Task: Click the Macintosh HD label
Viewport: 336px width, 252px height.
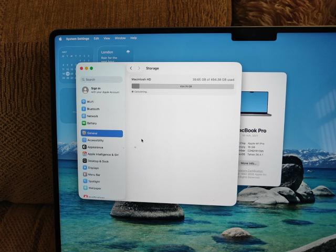Action: [141, 79]
